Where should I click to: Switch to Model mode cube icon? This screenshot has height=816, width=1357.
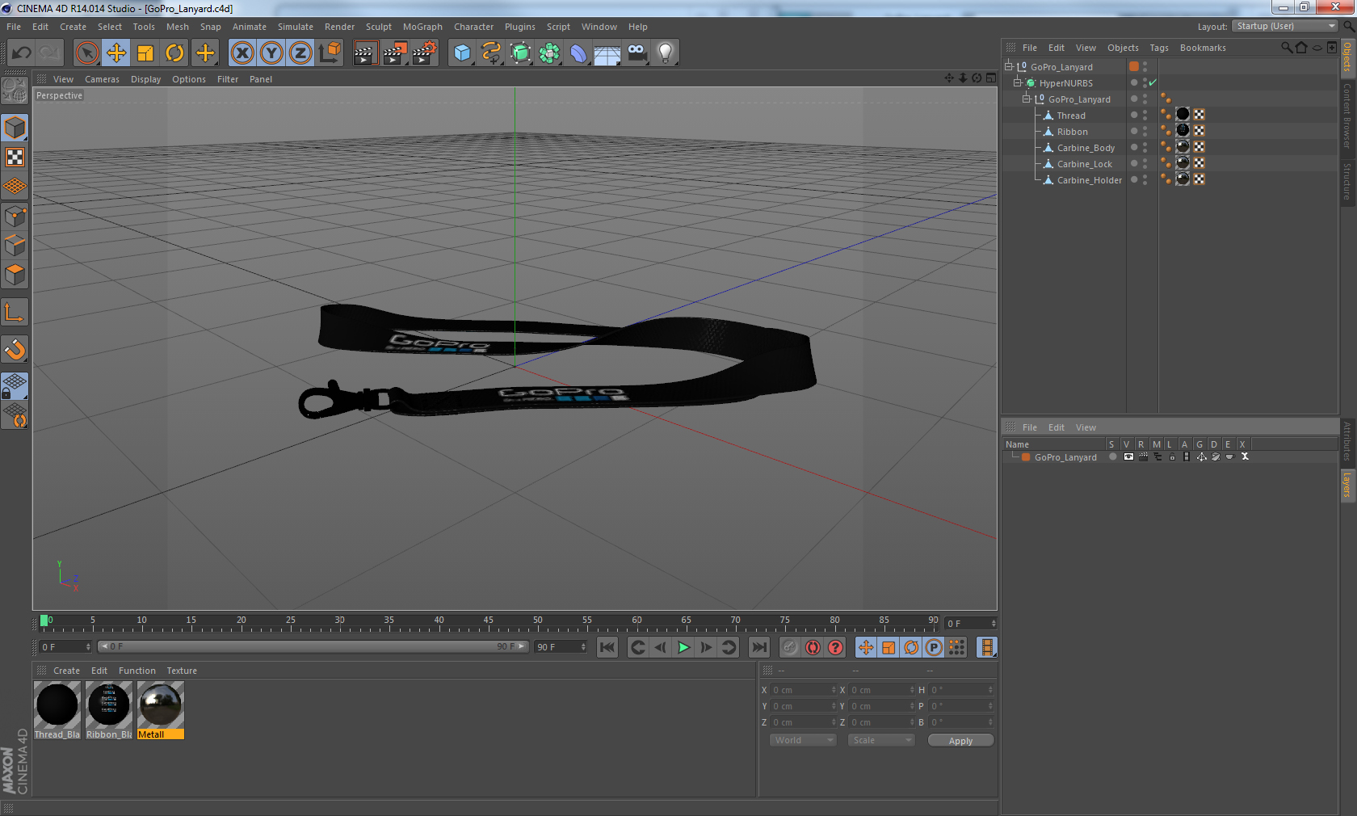point(15,128)
